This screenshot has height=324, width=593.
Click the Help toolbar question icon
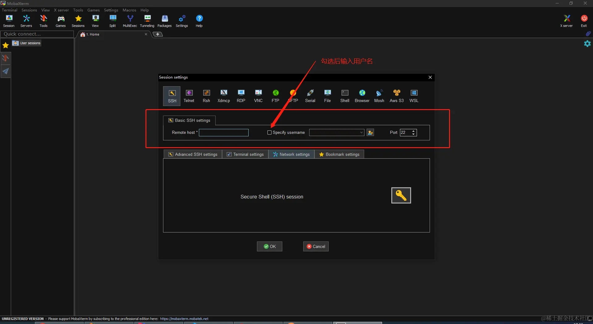pyautogui.click(x=199, y=21)
